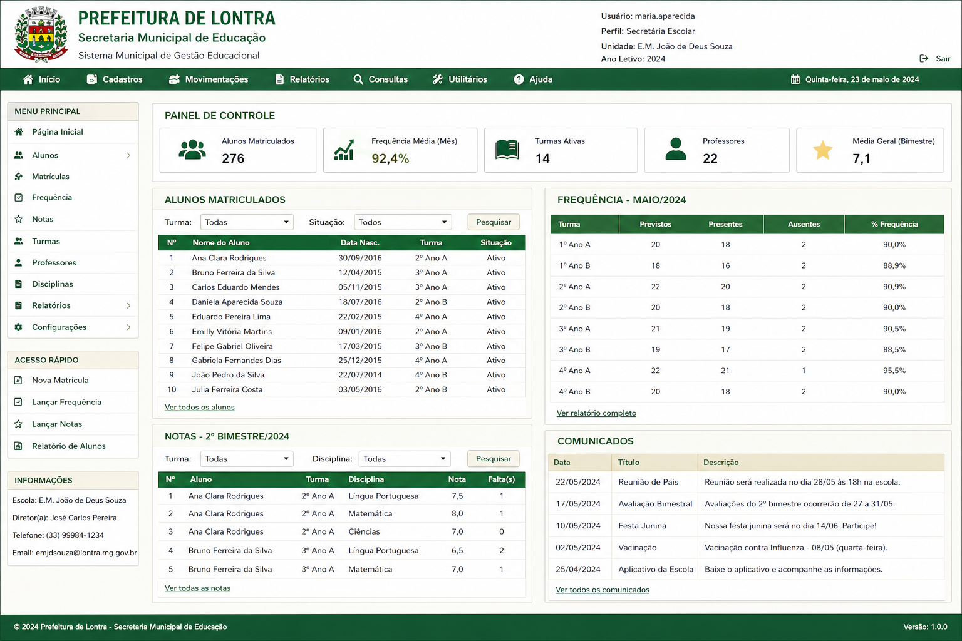Open the Disciplina dropdown in Notas section
The image size is (962, 641).
[404, 458]
